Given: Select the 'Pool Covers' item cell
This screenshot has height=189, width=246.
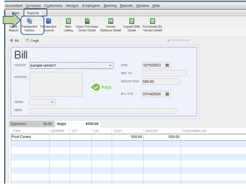Looking at the screenshot, I should coord(30,137).
